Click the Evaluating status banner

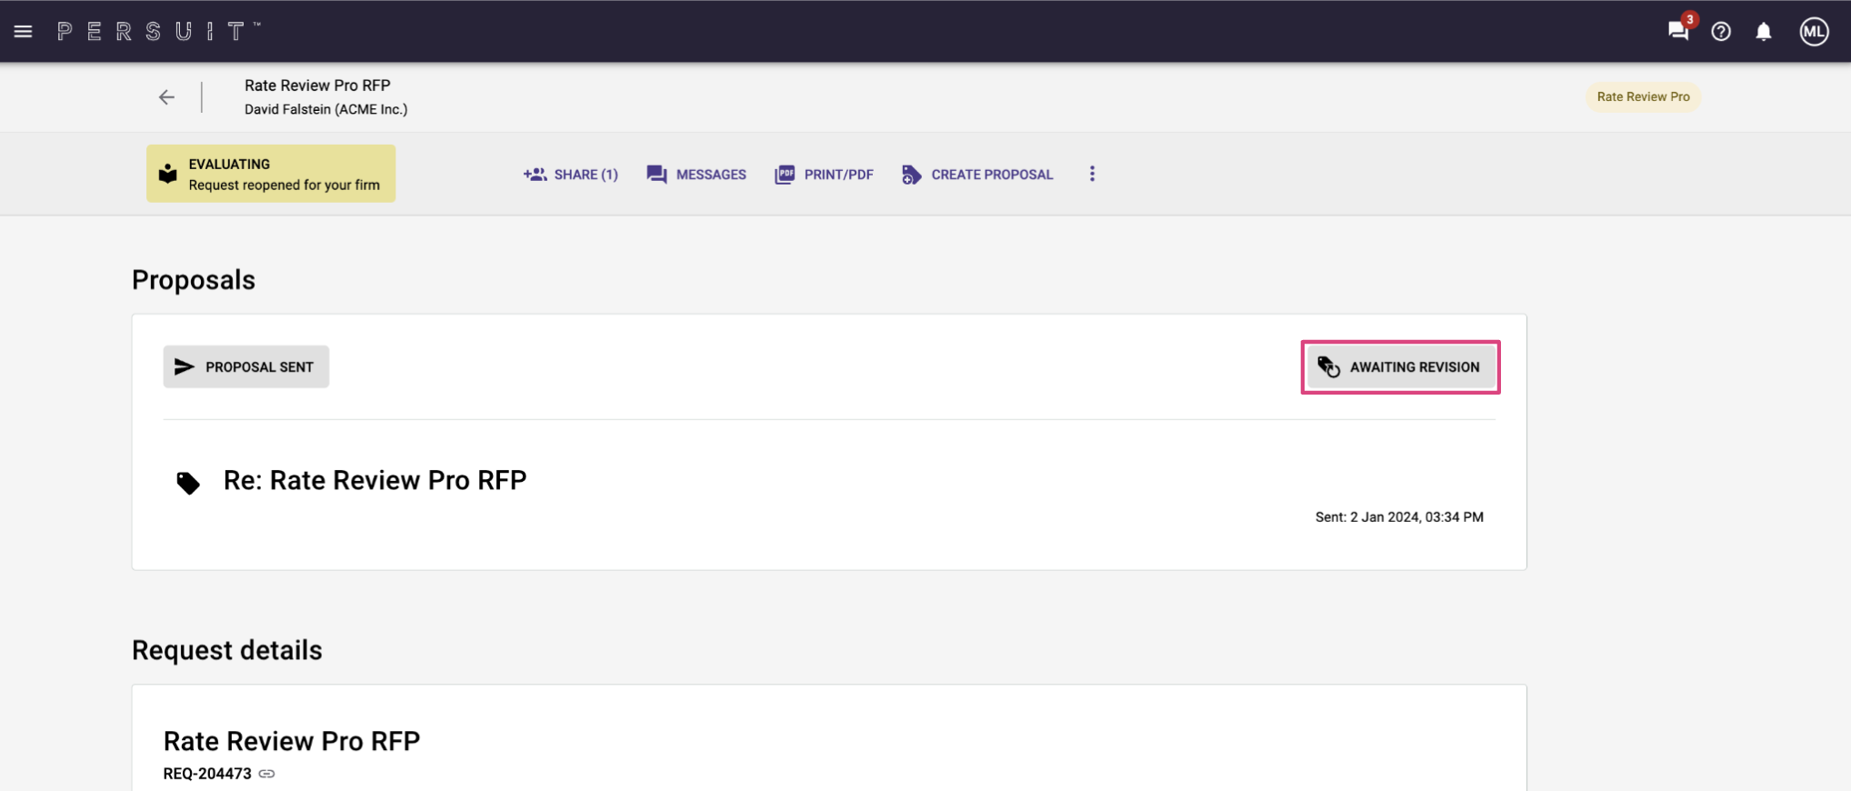pos(271,174)
